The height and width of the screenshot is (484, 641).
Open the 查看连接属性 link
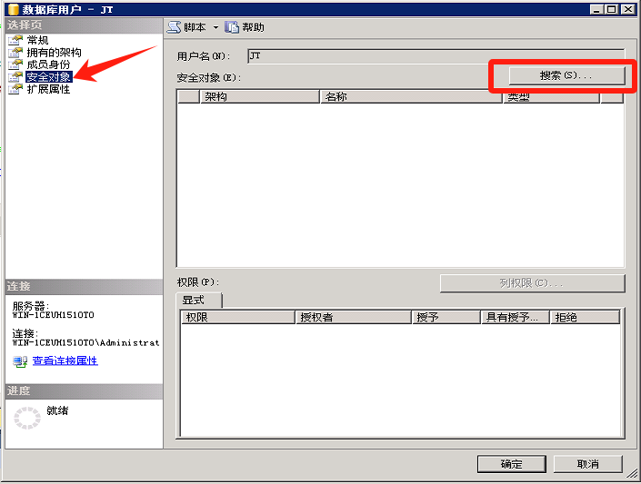[x=65, y=361]
